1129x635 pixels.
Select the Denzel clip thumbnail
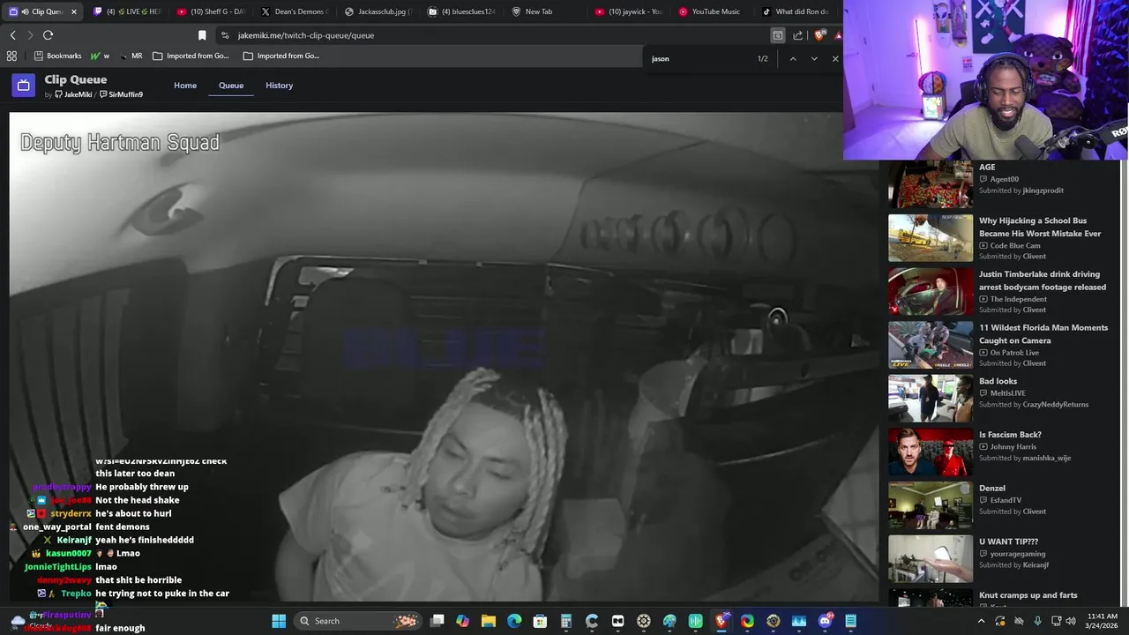(x=931, y=504)
